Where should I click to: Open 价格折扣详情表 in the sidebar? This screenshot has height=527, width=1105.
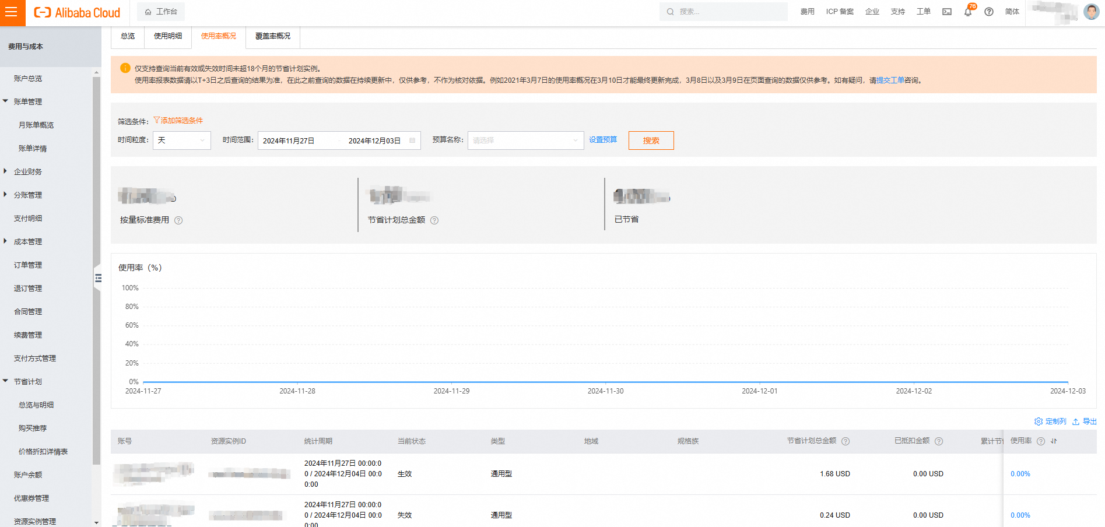[43, 451]
